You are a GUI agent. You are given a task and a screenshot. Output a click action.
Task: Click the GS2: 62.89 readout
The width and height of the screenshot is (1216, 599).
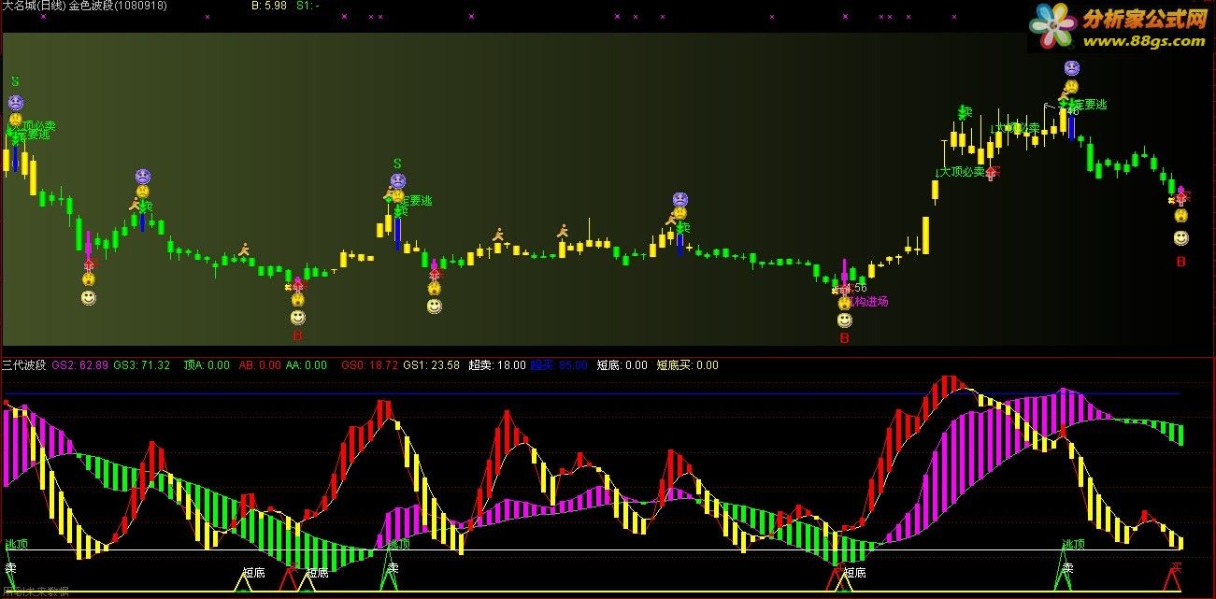79,365
